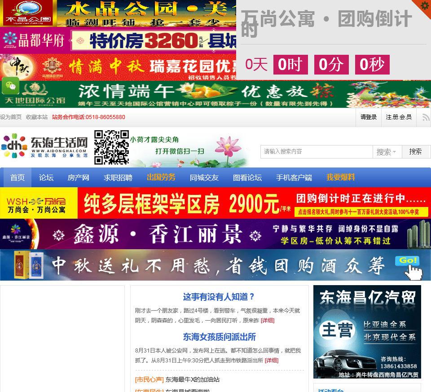Open the 东海昌亿汽贸 car ad
The image size is (431, 392).
[367, 332]
